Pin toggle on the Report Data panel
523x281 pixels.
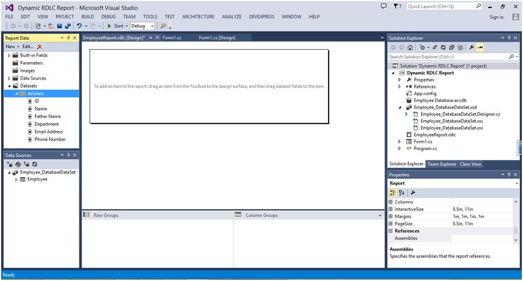(68, 38)
